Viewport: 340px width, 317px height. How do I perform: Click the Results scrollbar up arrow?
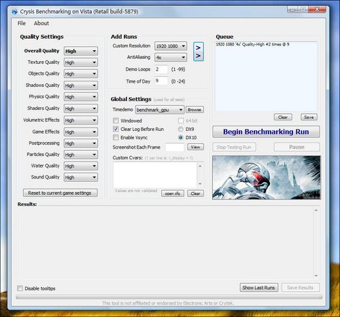(316, 210)
